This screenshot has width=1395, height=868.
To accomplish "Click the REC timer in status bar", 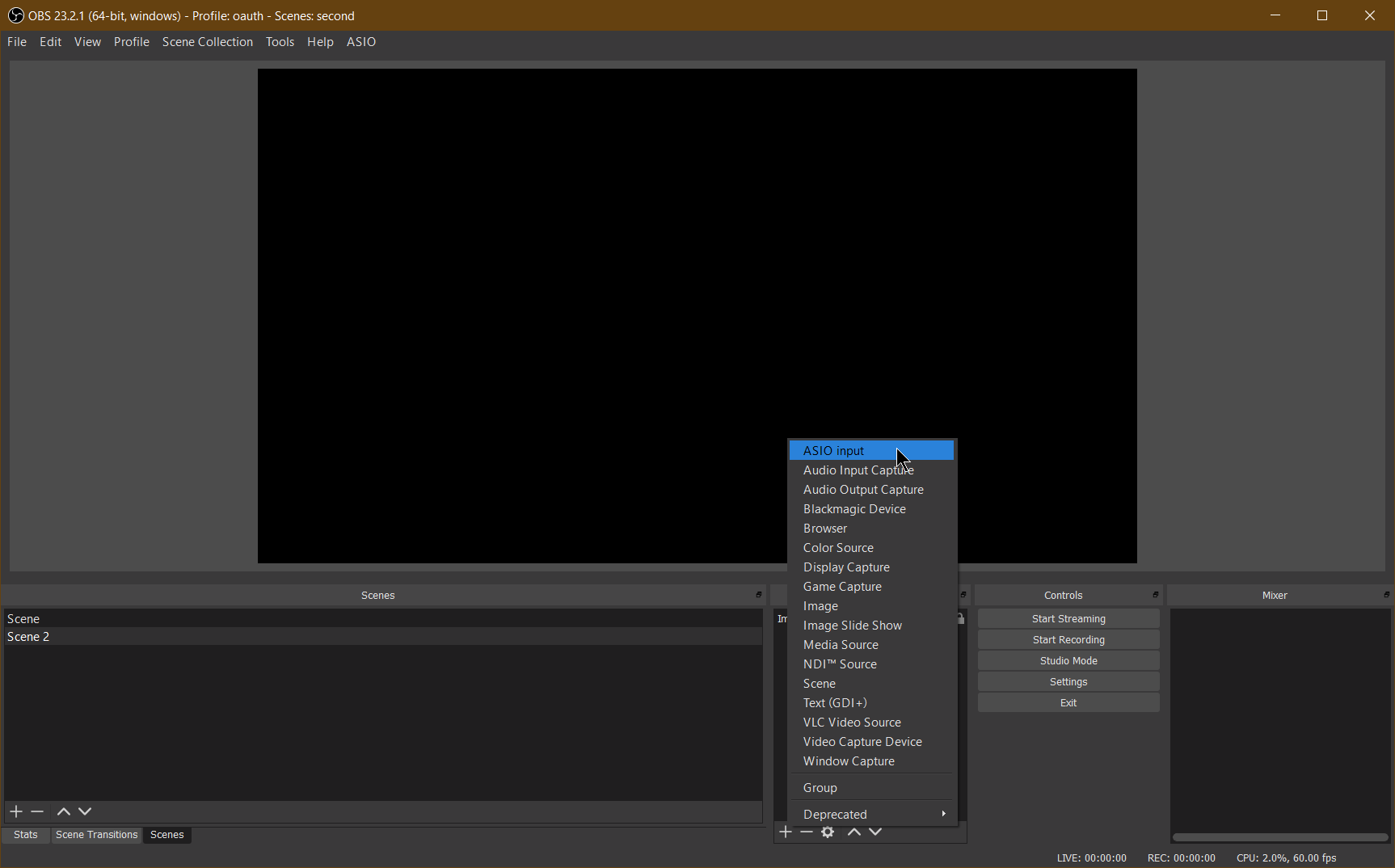I will coord(1182,858).
